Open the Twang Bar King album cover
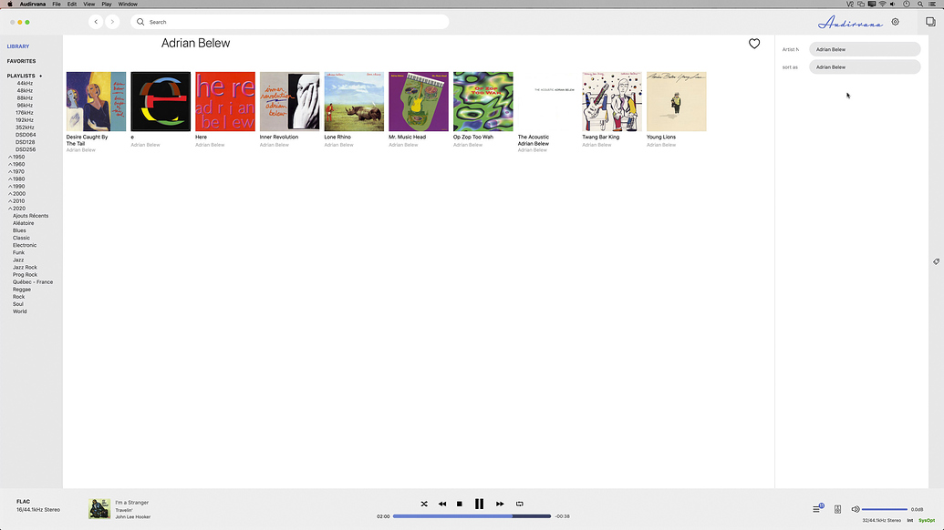944x530 pixels. [x=612, y=102]
